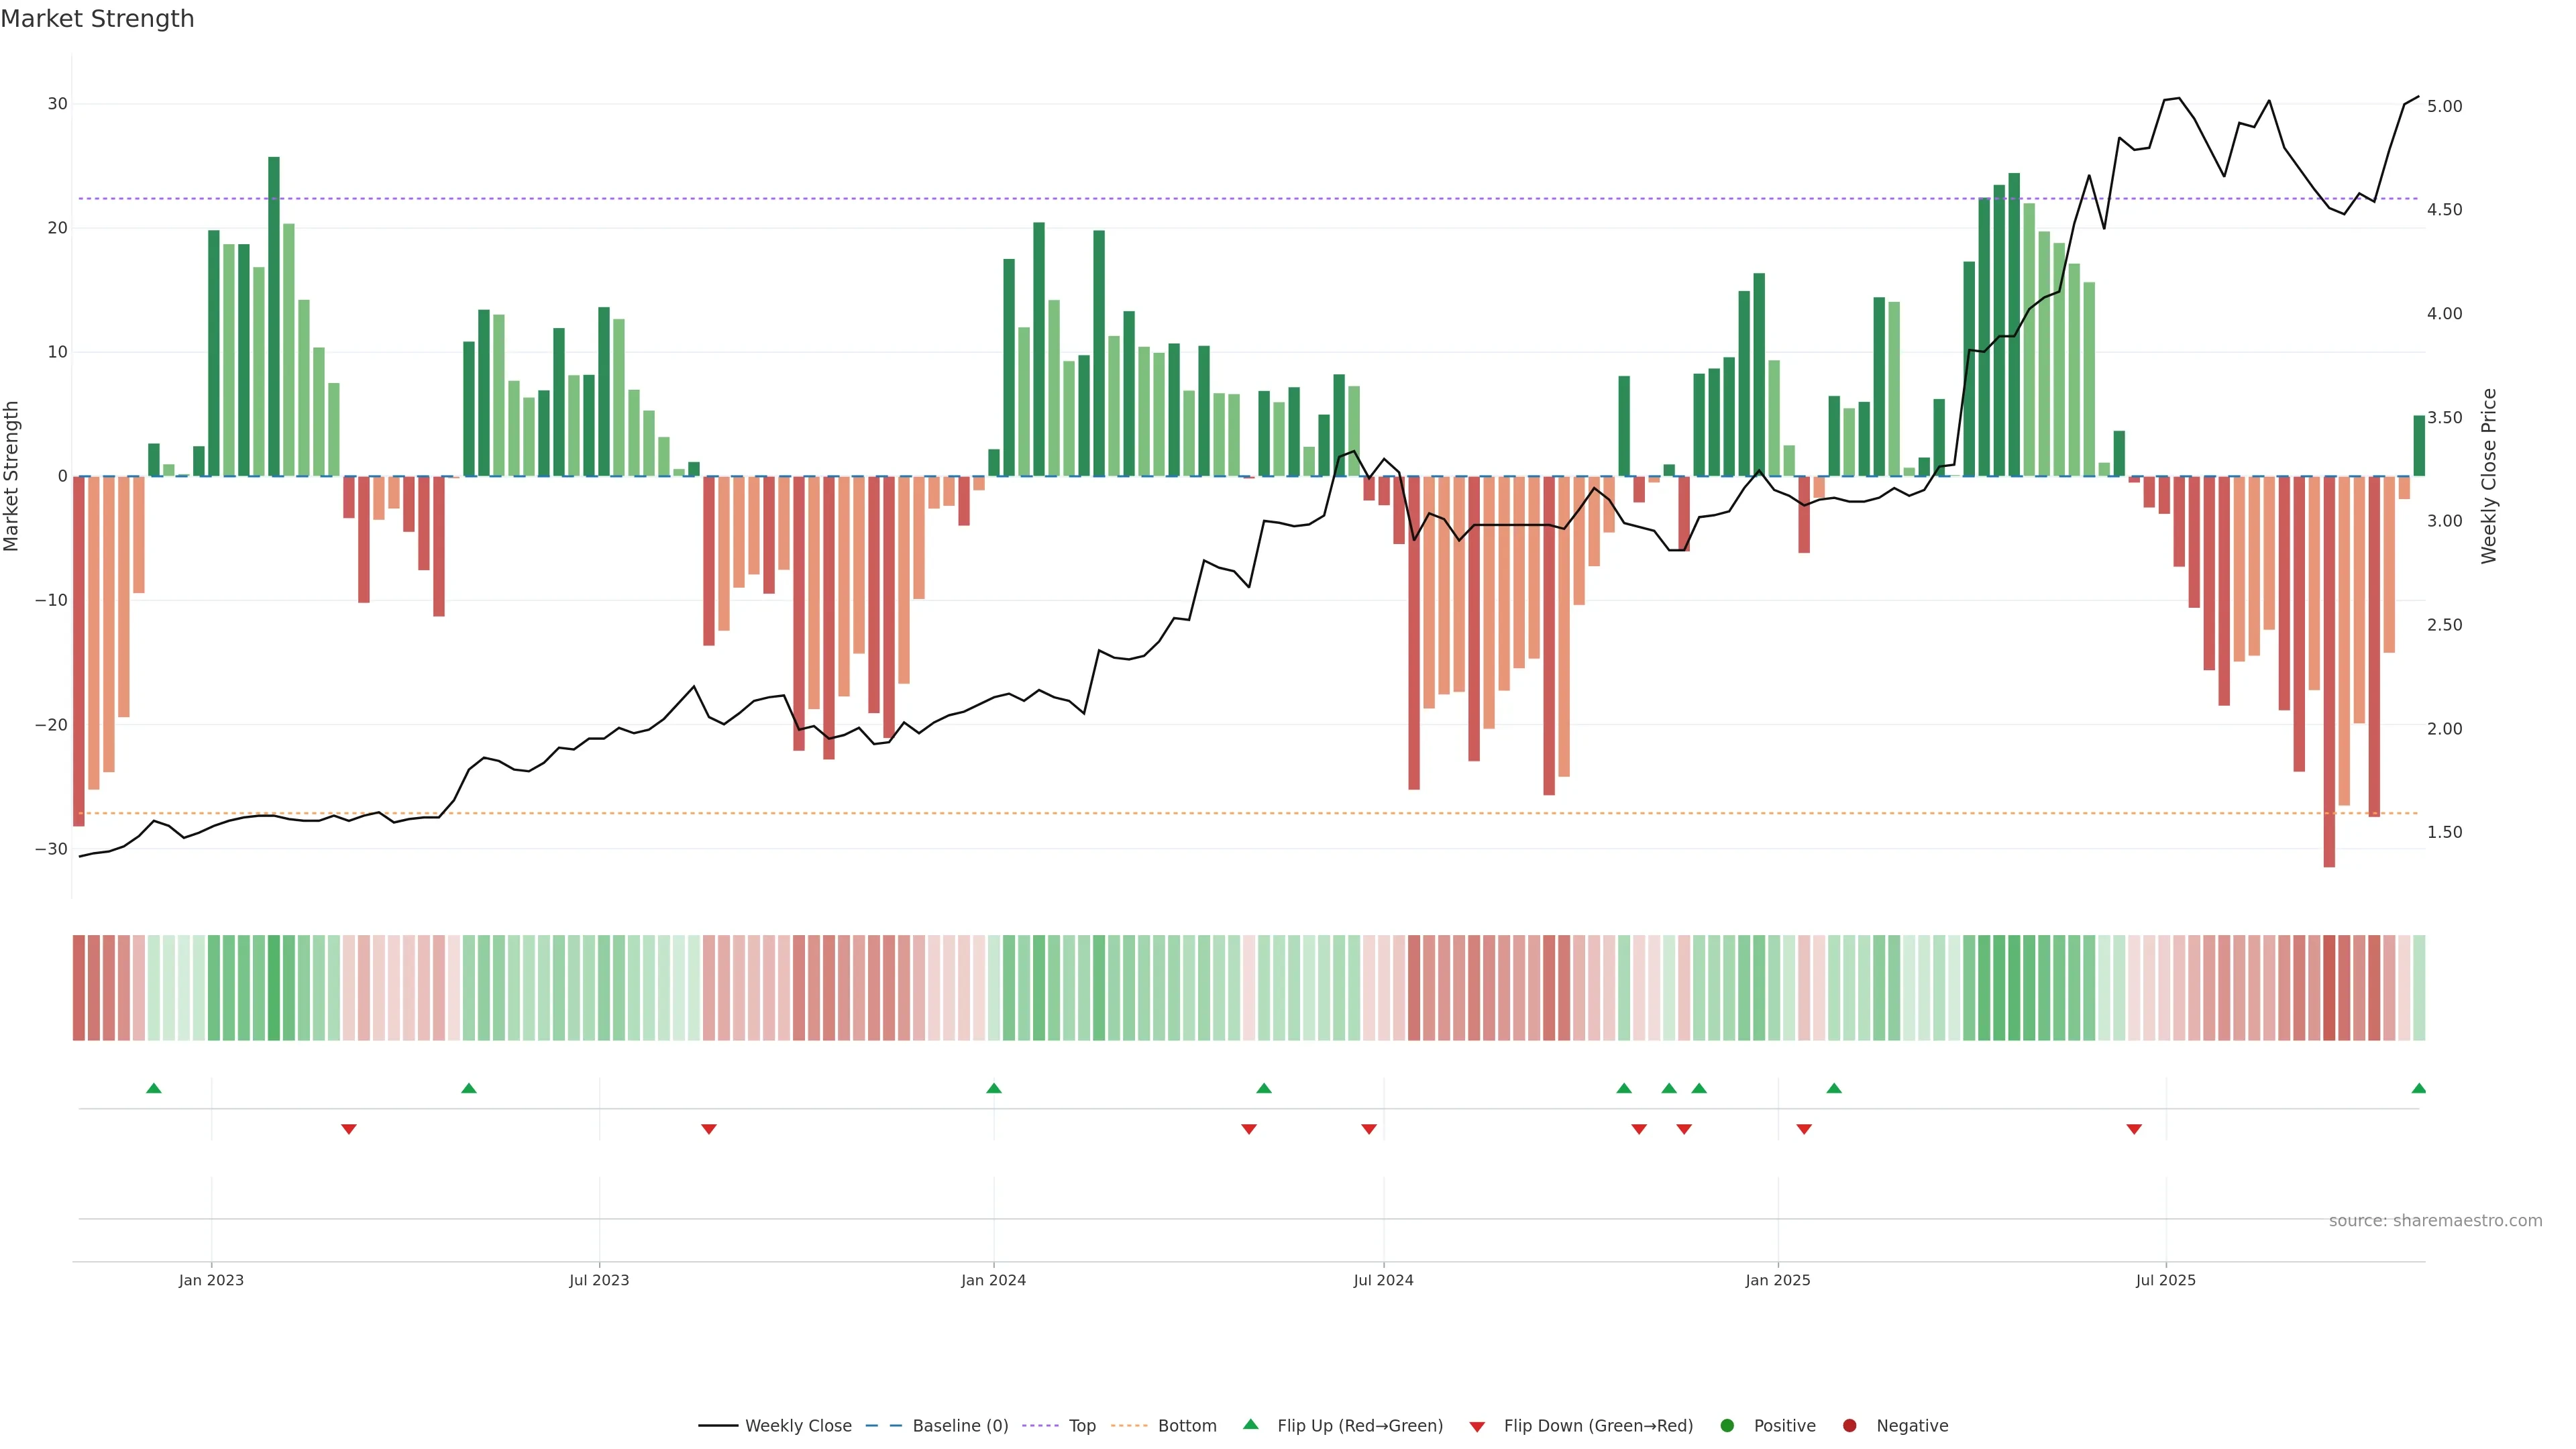Click the first dark red heatmap strip cell

pos(79,988)
